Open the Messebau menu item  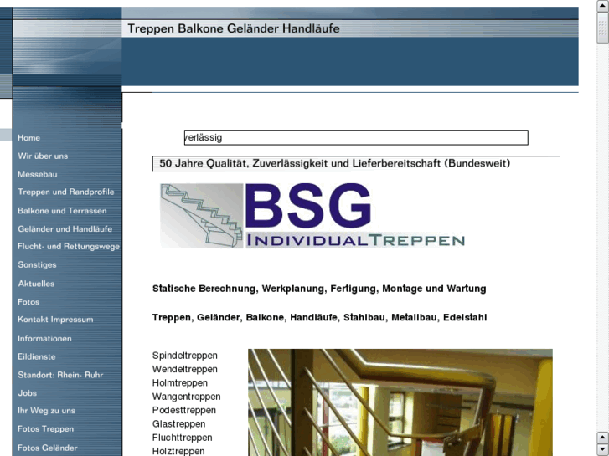pyautogui.click(x=38, y=174)
